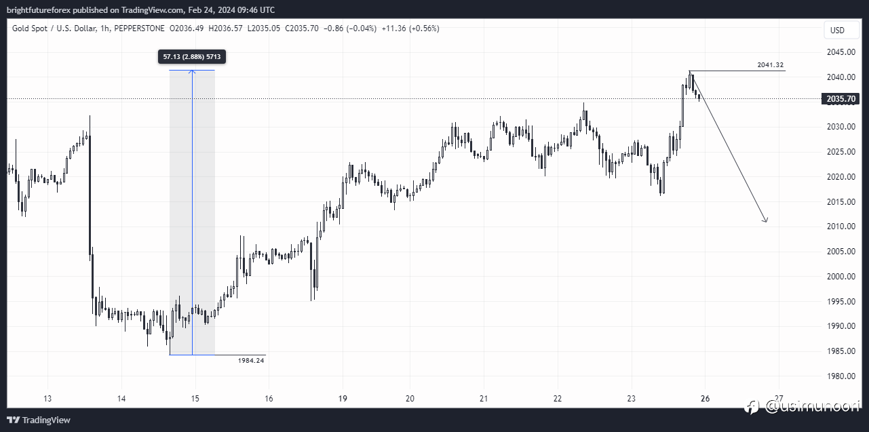Open the USD currency selector
869x432 pixels.
click(837, 30)
